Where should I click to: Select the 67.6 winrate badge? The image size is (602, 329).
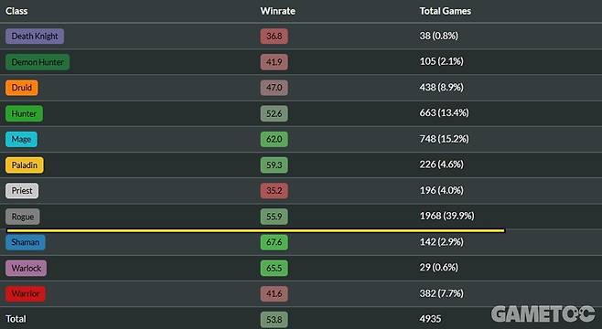point(274,242)
